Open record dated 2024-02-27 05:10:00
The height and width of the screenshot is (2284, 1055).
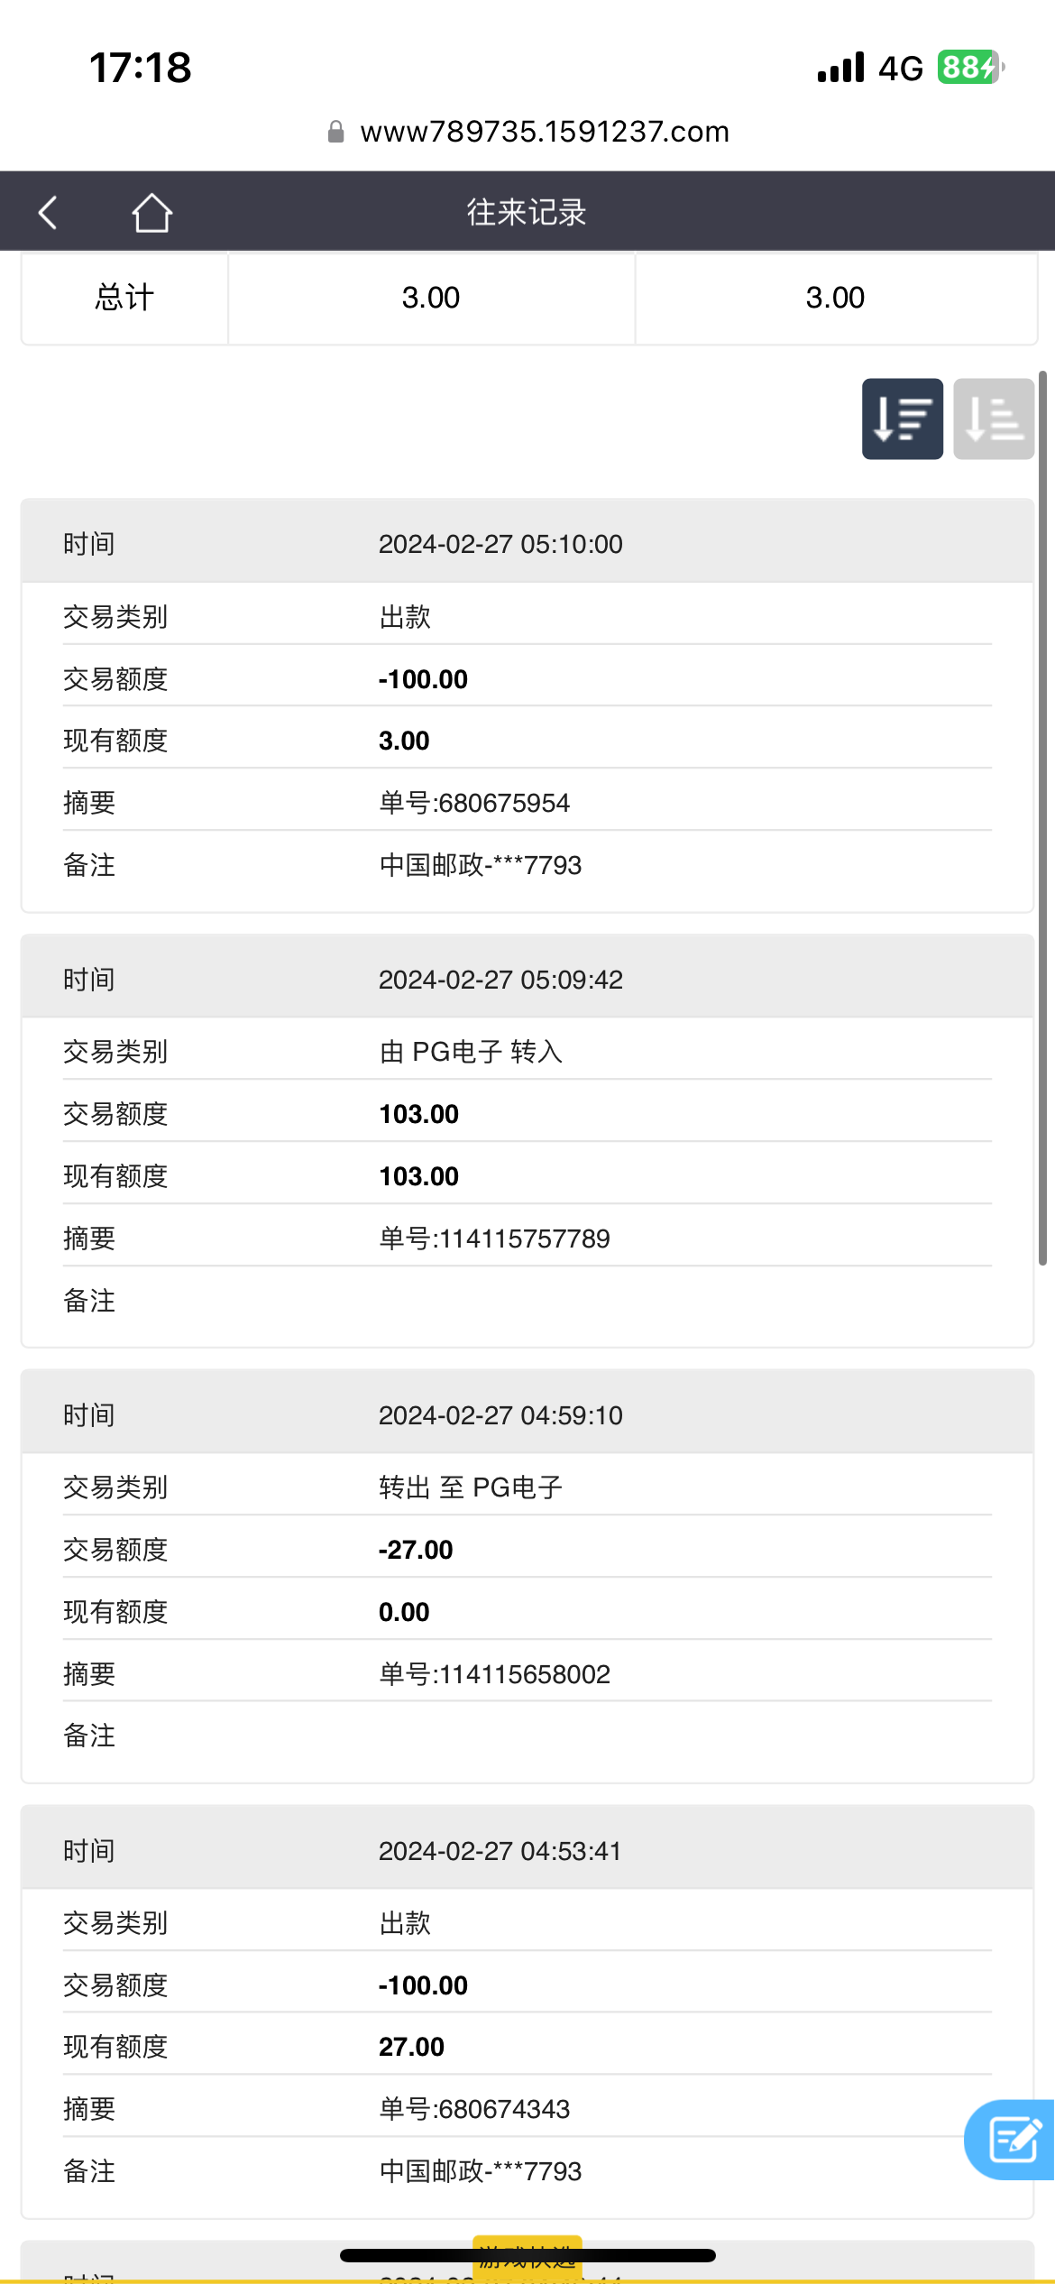point(500,544)
